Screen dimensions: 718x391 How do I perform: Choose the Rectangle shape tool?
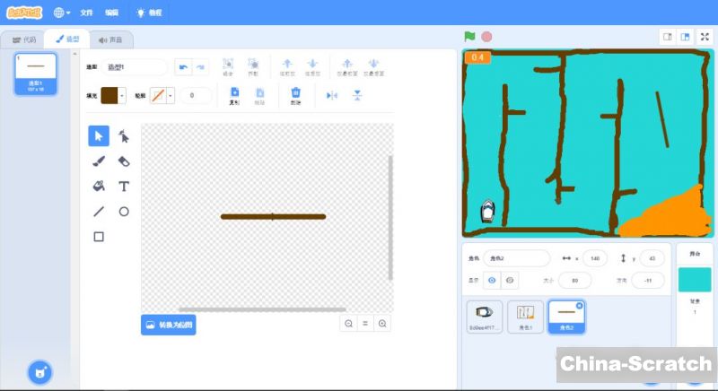[x=99, y=237]
